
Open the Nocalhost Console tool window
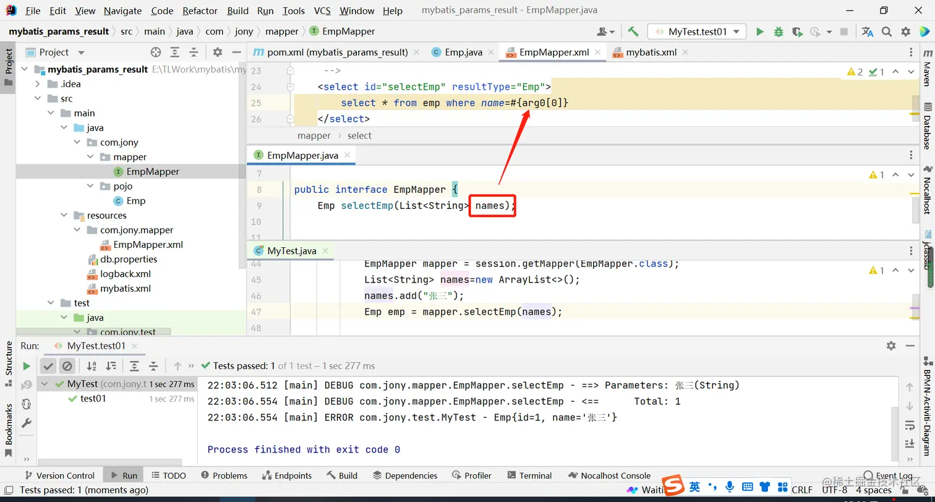pos(610,475)
